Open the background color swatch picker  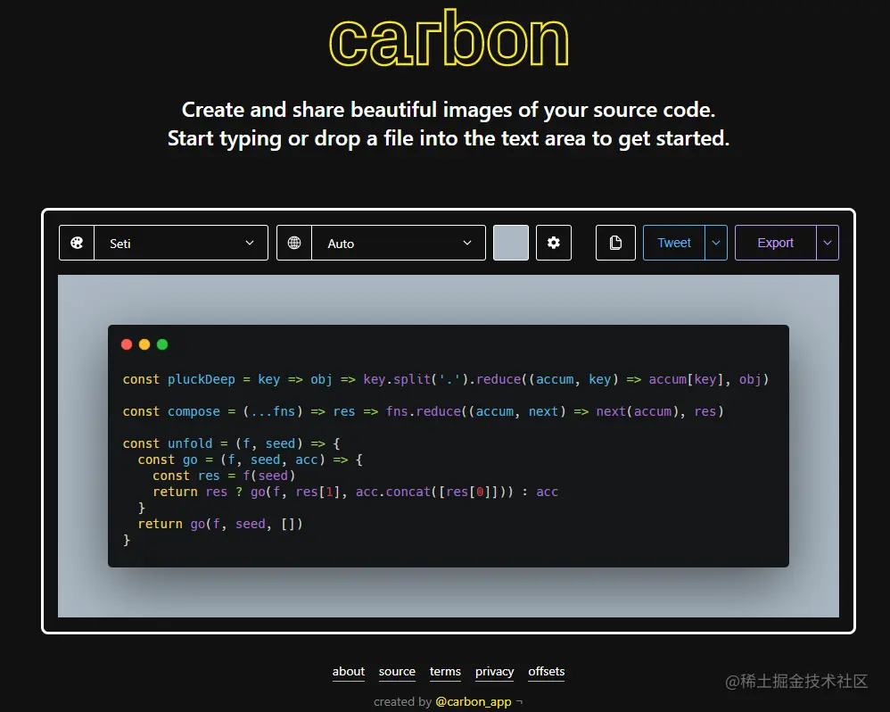click(x=511, y=243)
